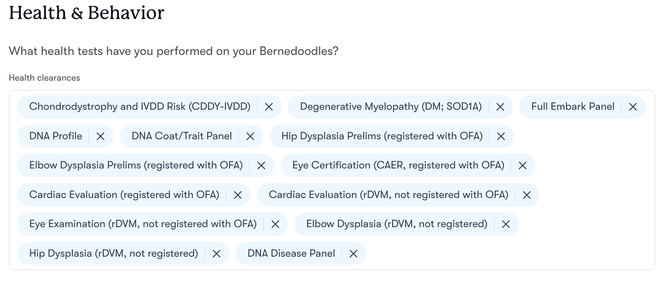Image resolution: width=666 pixels, height=290 pixels.
Task: Click the Full Embark Panel label
Action: tap(572, 107)
